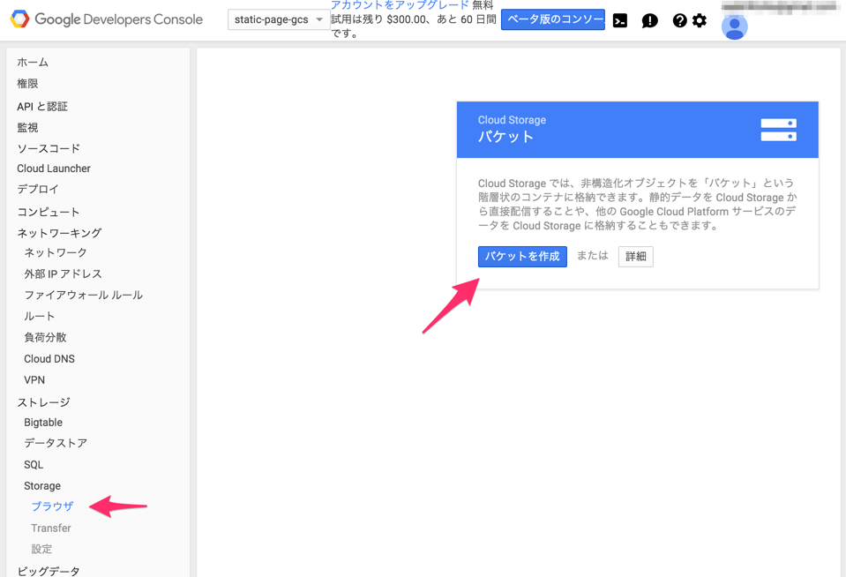
Task: Click the Cloud Storage description paragraph
Action: click(x=637, y=204)
